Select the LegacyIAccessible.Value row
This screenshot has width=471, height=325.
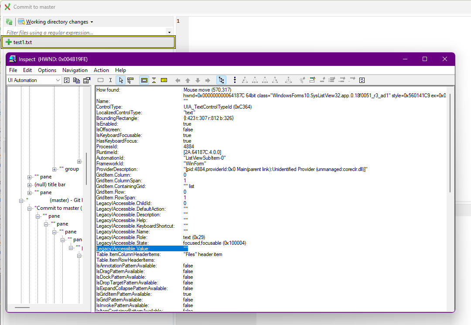click(142, 249)
